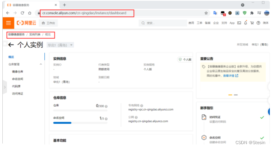The image size is (271, 148).
Task: Open the 工单 menu item
Action: (199, 23)
